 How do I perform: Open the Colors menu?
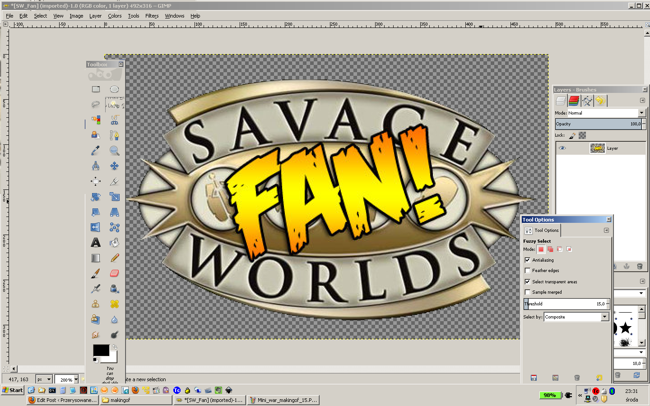[x=115, y=16]
